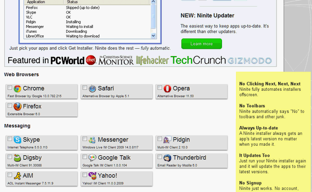
Task: Open the Gizmodo logo
Action: 249,61
